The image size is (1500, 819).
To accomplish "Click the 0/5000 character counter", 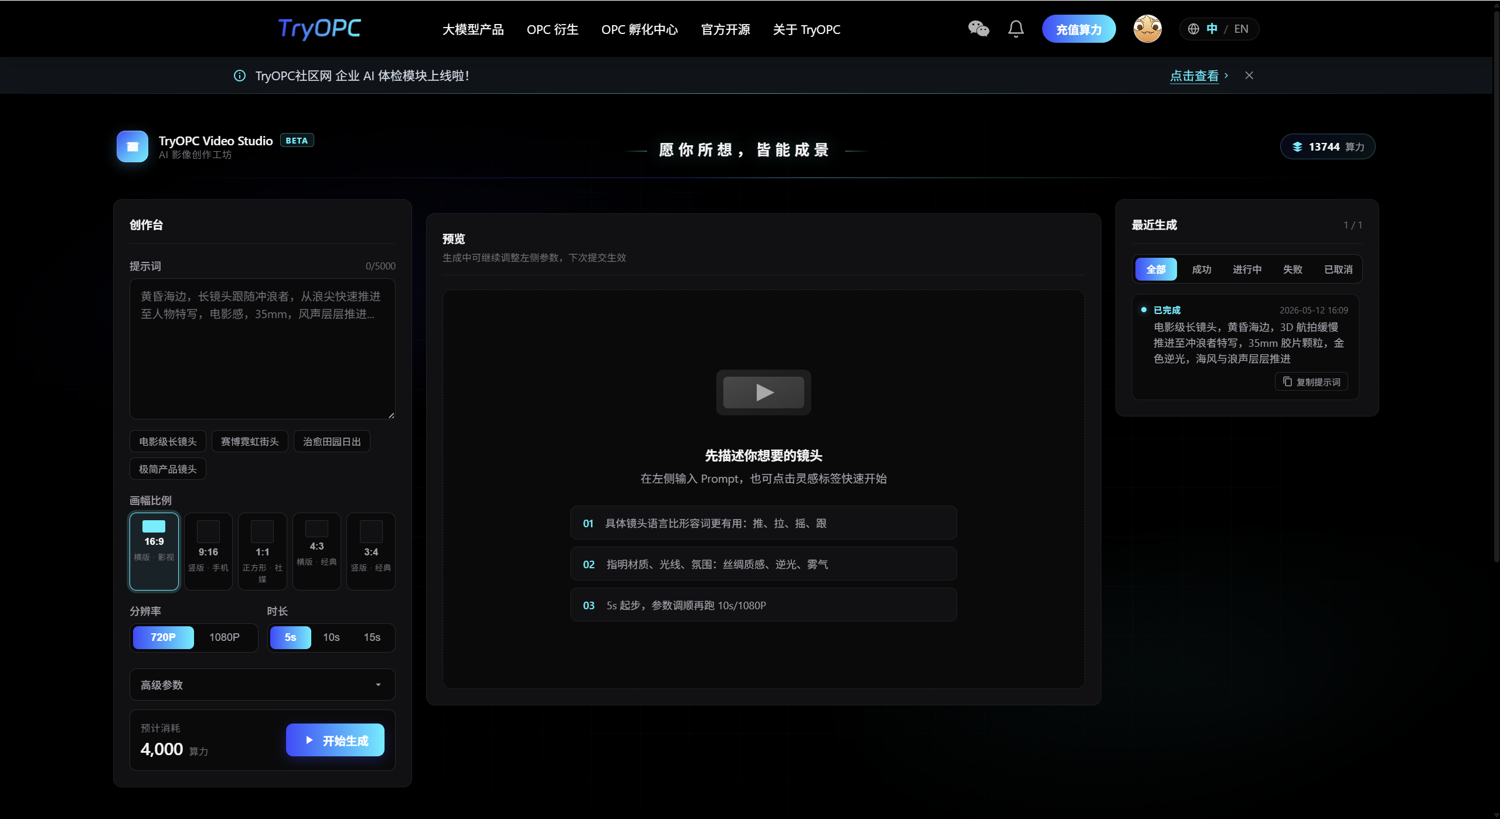I will [380, 266].
